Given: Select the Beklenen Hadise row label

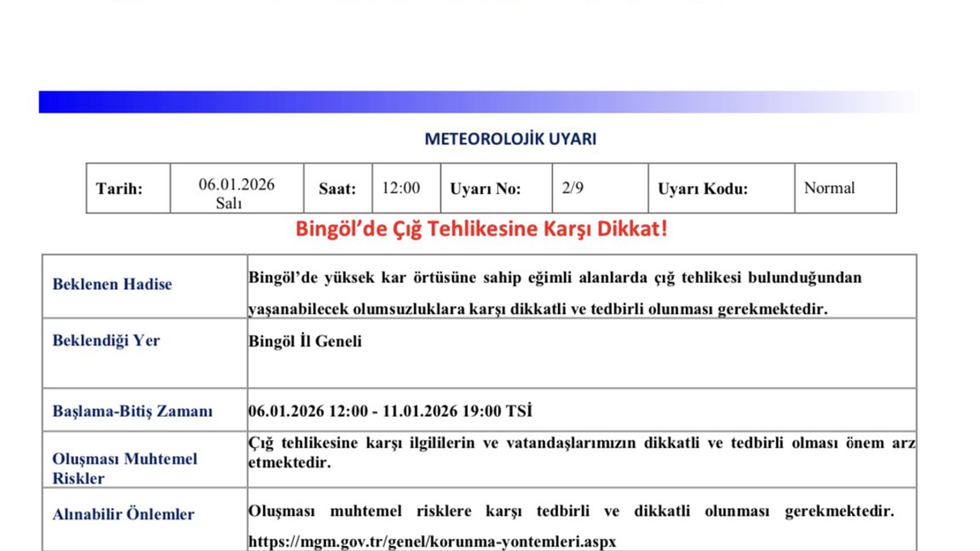Looking at the screenshot, I should click(112, 284).
